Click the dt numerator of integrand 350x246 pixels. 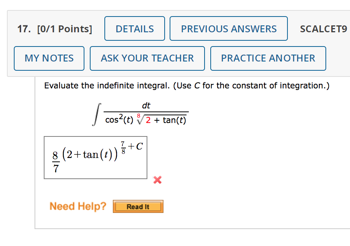(146, 105)
